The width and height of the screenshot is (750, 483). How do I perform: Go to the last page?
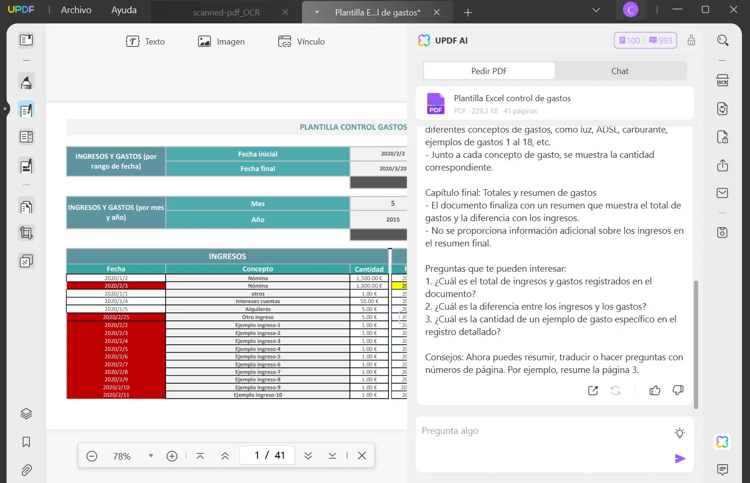tap(333, 456)
